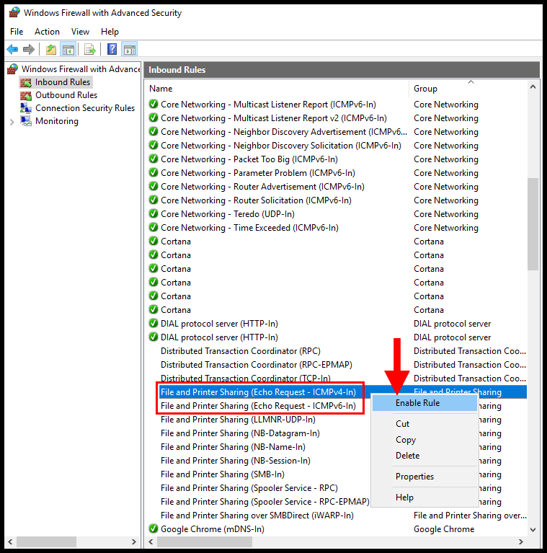Open the Action menu
This screenshot has width=547, height=553.
pyautogui.click(x=47, y=32)
